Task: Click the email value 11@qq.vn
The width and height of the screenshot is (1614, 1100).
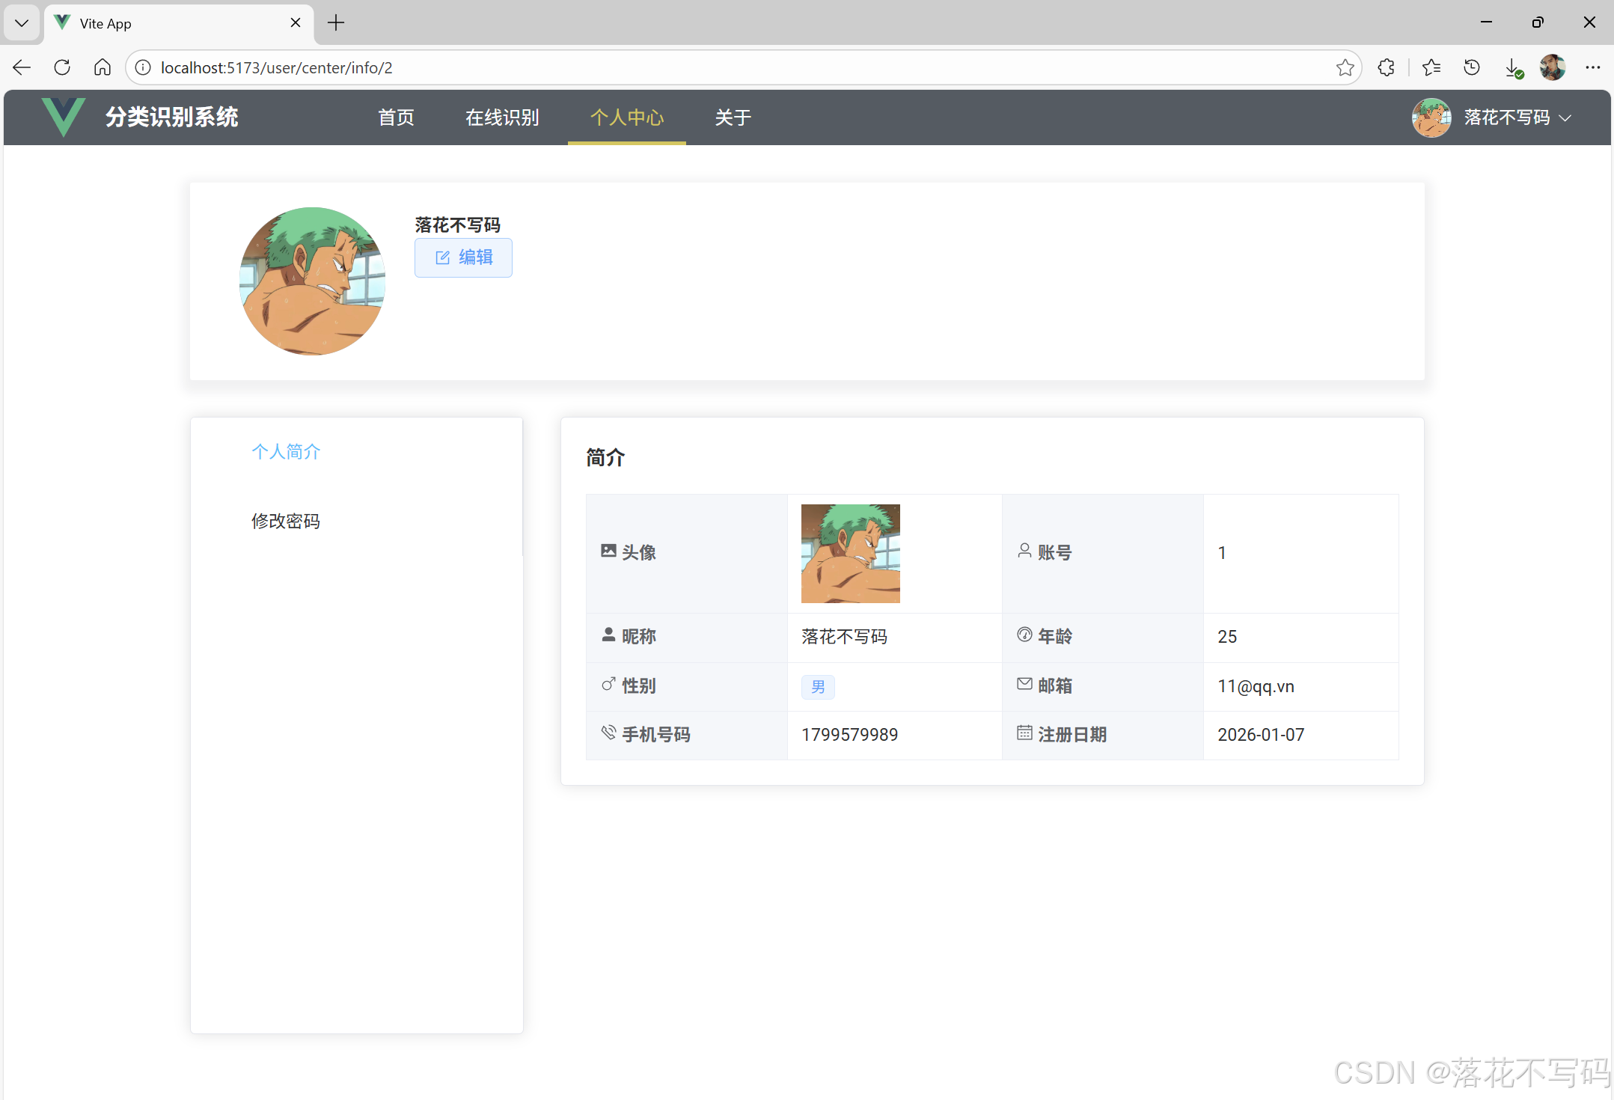Action: [1256, 687]
